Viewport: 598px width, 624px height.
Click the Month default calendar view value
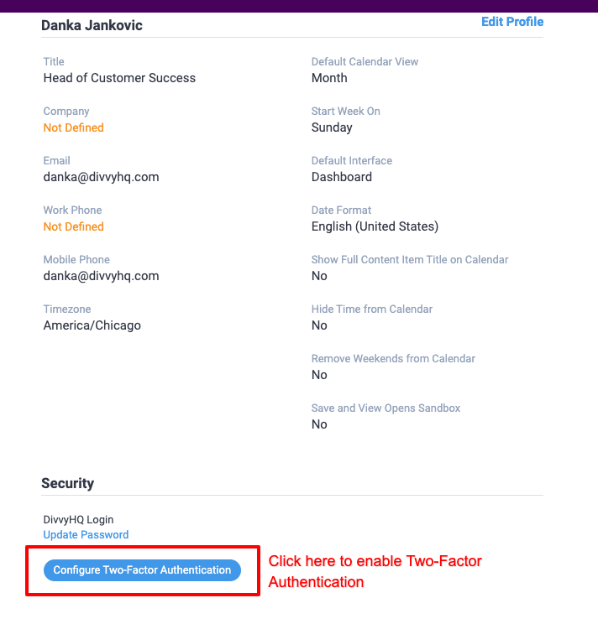(329, 78)
